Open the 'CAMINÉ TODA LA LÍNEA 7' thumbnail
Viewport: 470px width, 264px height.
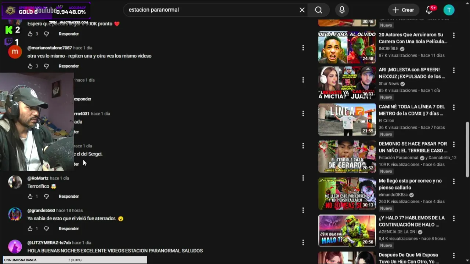click(x=347, y=120)
